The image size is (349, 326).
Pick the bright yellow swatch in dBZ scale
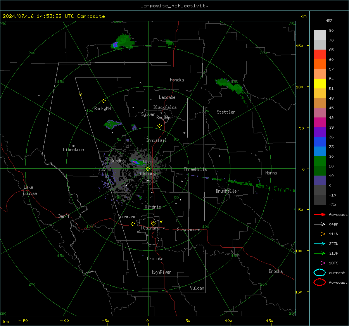(x=320, y=83)
